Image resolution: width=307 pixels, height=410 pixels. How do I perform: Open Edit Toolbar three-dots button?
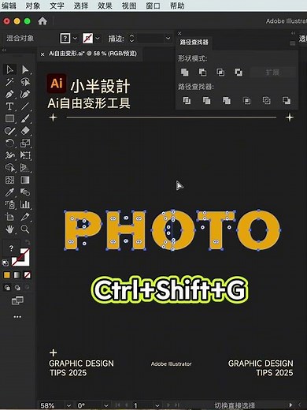(17, 317)
